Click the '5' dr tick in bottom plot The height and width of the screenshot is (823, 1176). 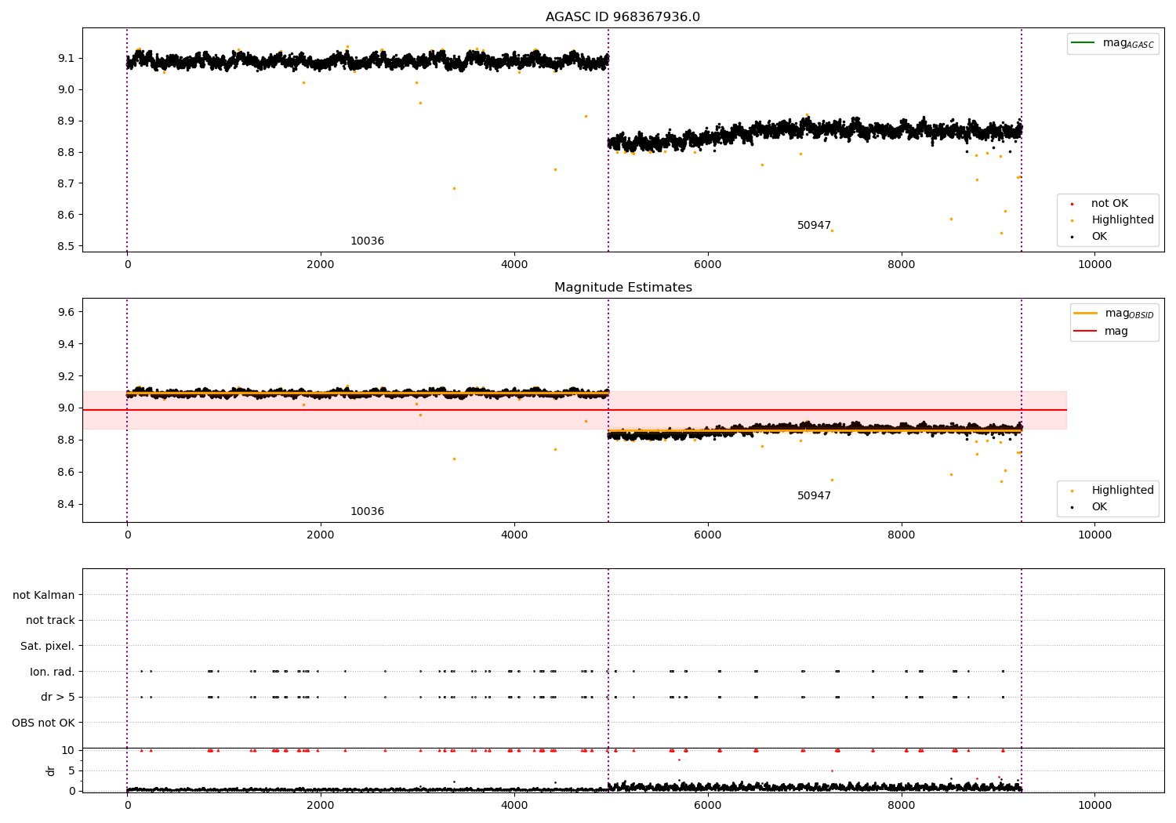[71, 771]
